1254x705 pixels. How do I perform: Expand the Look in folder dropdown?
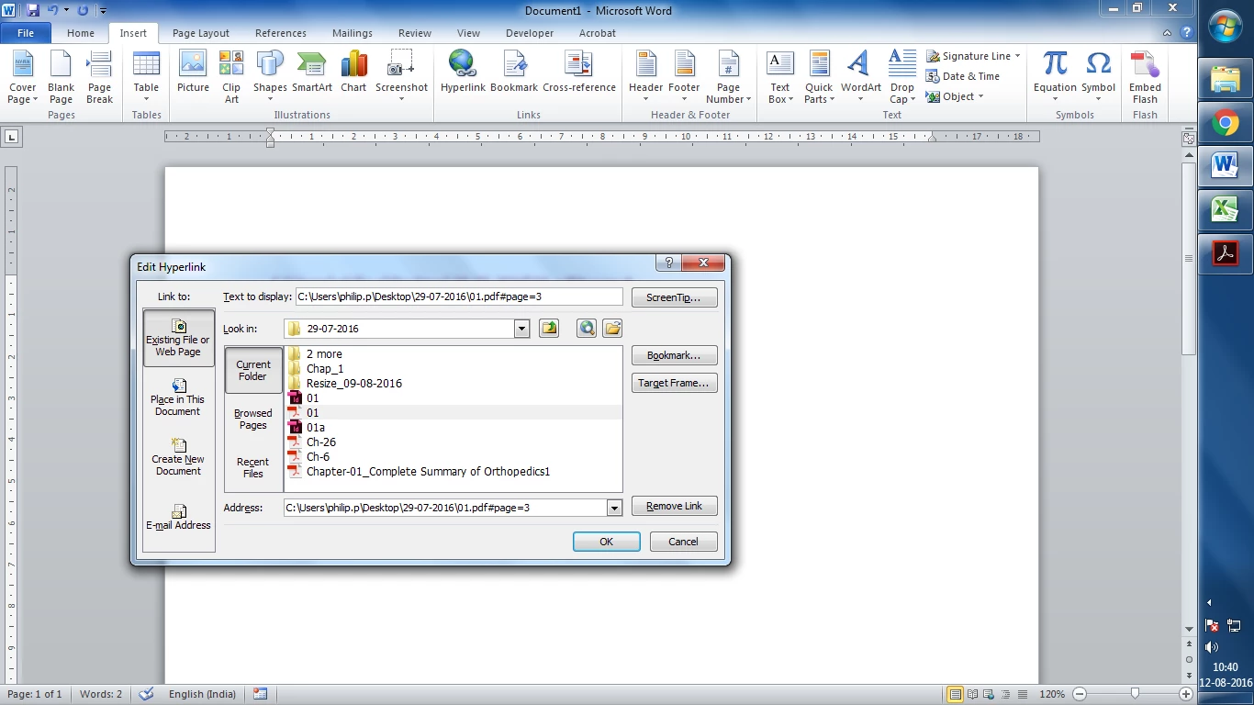(x=522, y=329)
